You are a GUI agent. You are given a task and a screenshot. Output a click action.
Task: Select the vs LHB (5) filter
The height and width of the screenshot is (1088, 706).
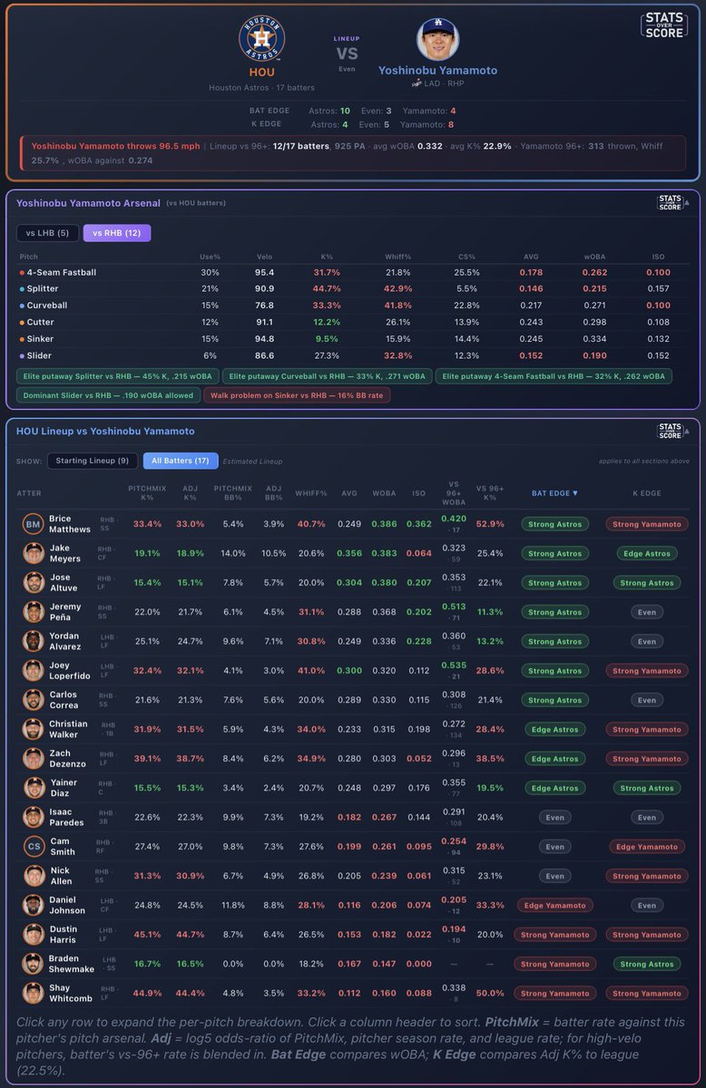(x=47, y=233)
